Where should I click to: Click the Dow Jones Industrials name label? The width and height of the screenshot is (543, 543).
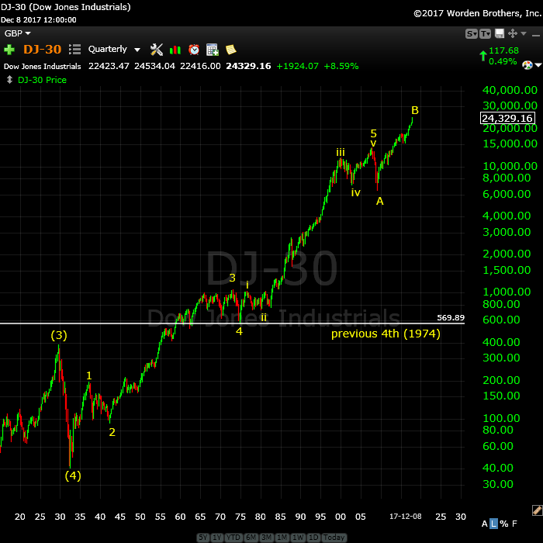(x=42, y=66)
